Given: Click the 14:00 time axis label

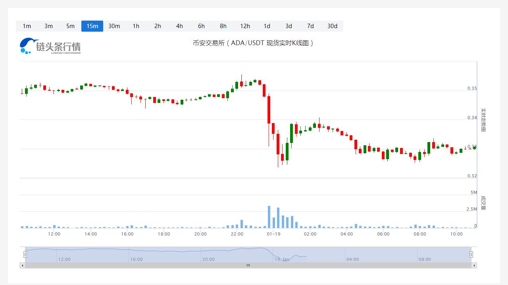Looking at the screenshot, I should (90, 234).
